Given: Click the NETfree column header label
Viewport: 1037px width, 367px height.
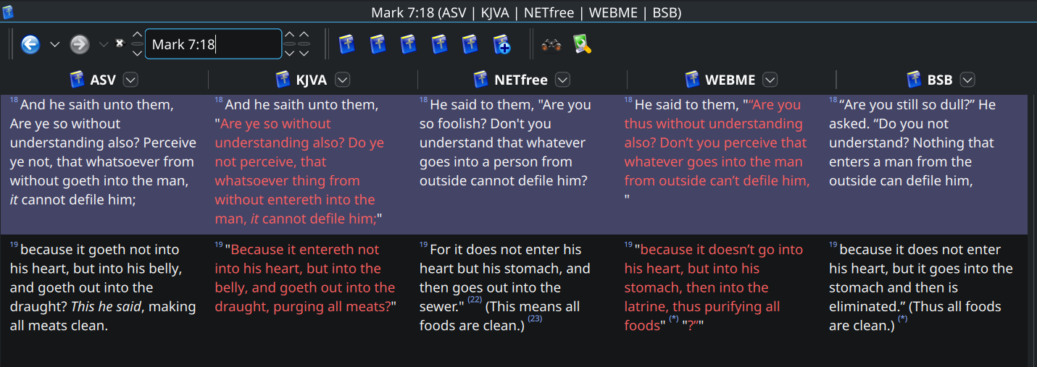Looking at the screenshot, I should (520, 80).
